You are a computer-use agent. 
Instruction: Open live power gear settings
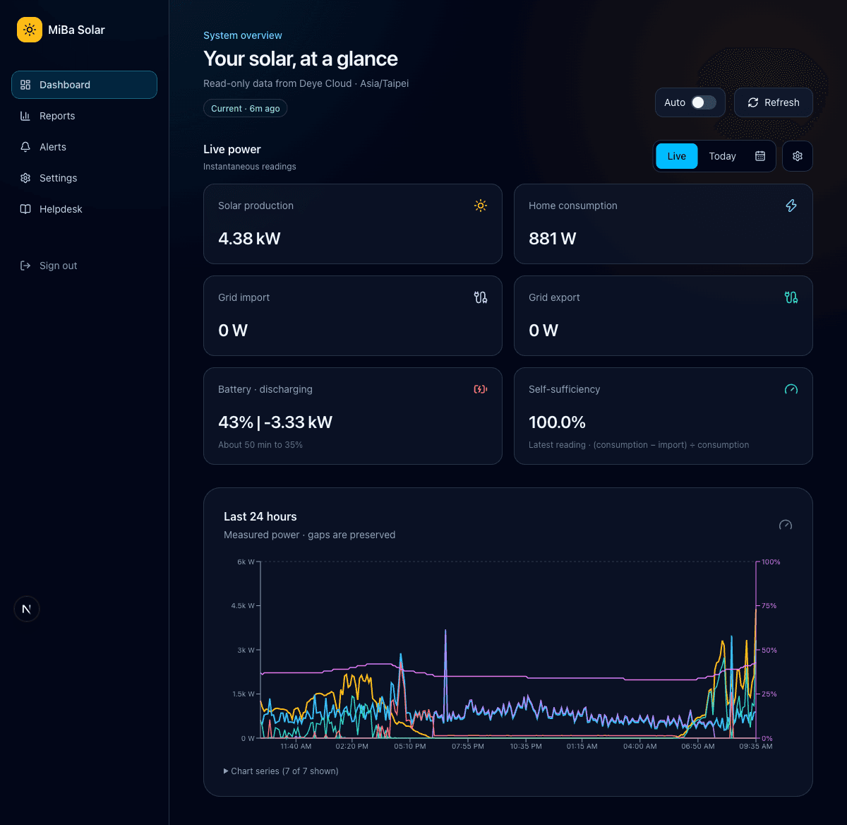click(x=798, y=156)
